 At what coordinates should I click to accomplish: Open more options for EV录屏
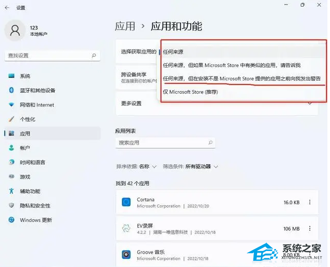pos(310,228)
